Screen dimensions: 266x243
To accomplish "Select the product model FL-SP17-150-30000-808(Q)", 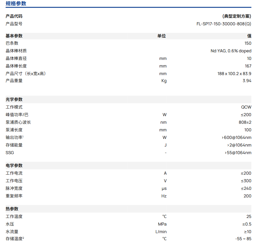I will click(224, 24).
